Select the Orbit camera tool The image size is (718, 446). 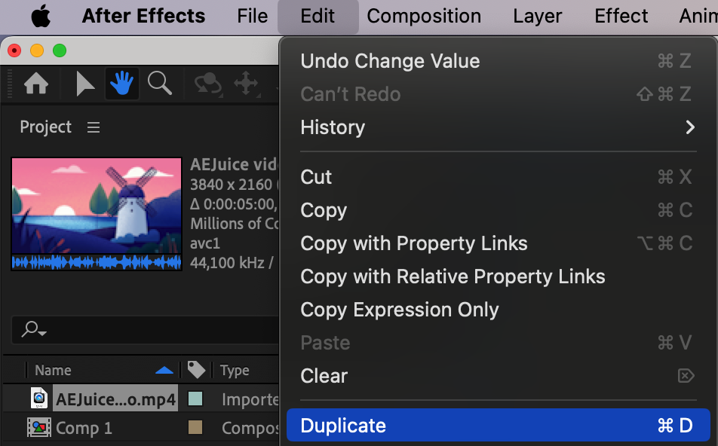click(207, 84)
